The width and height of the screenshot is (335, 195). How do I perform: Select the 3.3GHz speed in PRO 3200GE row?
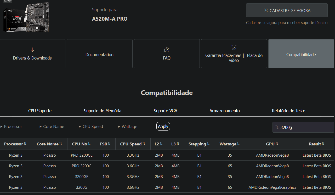click(x=133, y=155)
